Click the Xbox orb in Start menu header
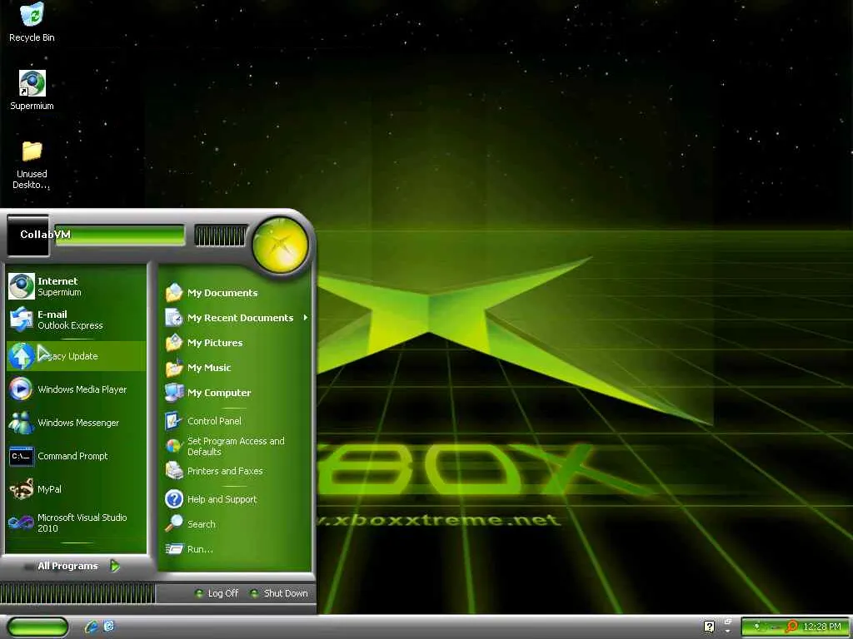 [x=280, y=244]
